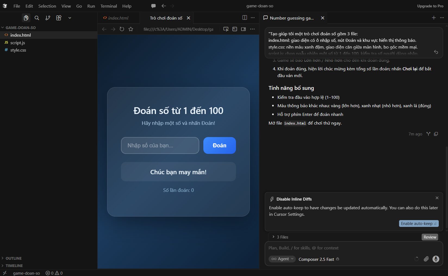Collapse the GAME-DOAN-SO folder section

coord(20,28)
